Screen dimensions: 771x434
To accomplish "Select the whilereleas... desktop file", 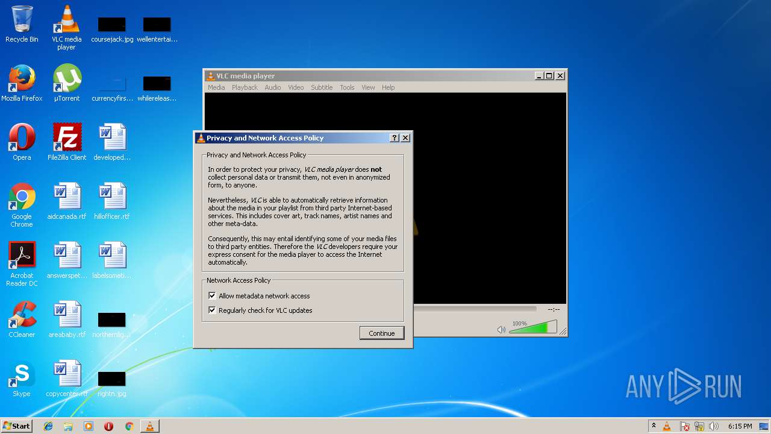I will (x=157, y=89).
